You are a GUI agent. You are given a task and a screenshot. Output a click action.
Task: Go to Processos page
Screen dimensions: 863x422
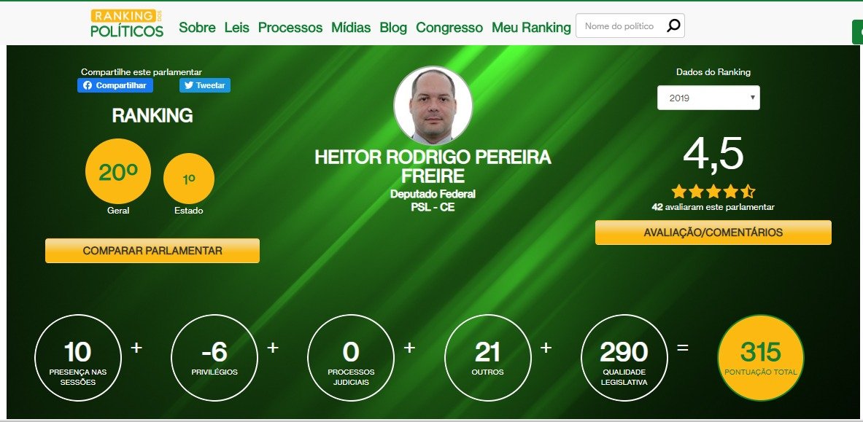pos(290,28)
